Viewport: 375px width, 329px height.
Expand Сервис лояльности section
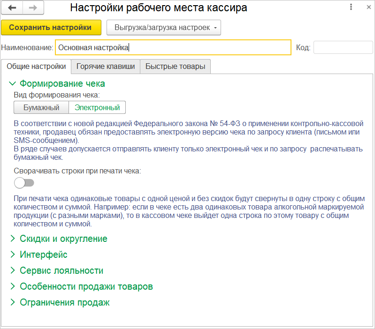click(57, 270)
